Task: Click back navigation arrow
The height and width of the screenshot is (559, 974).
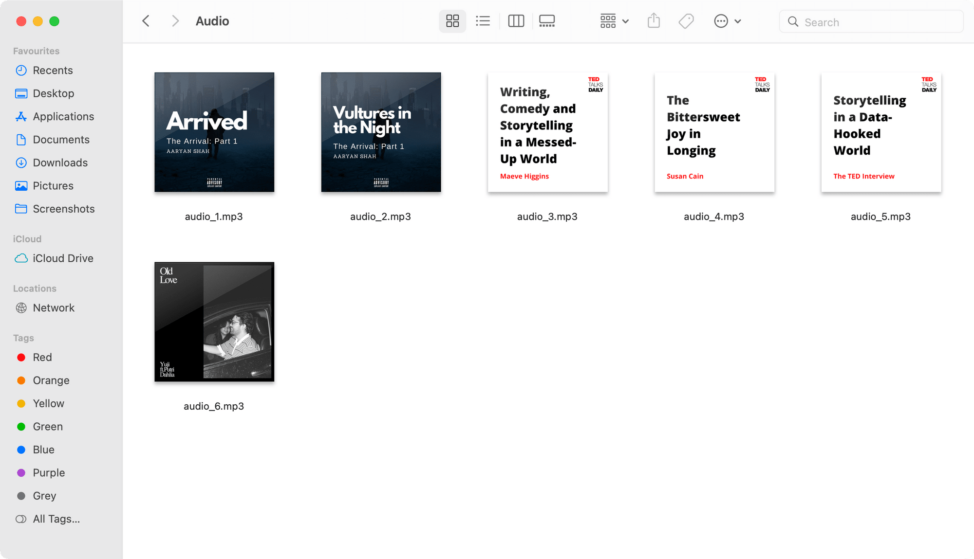Action: pyautogui.click(x=146, y=21)
